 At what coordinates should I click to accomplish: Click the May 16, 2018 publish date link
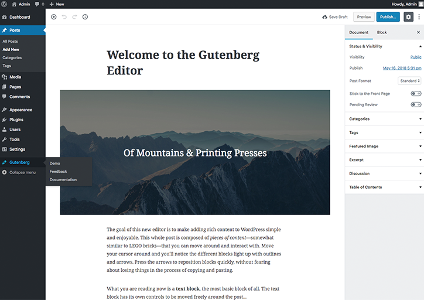point(402,68)
